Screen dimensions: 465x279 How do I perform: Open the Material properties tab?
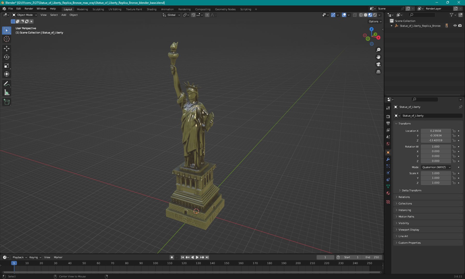point(388,193)
